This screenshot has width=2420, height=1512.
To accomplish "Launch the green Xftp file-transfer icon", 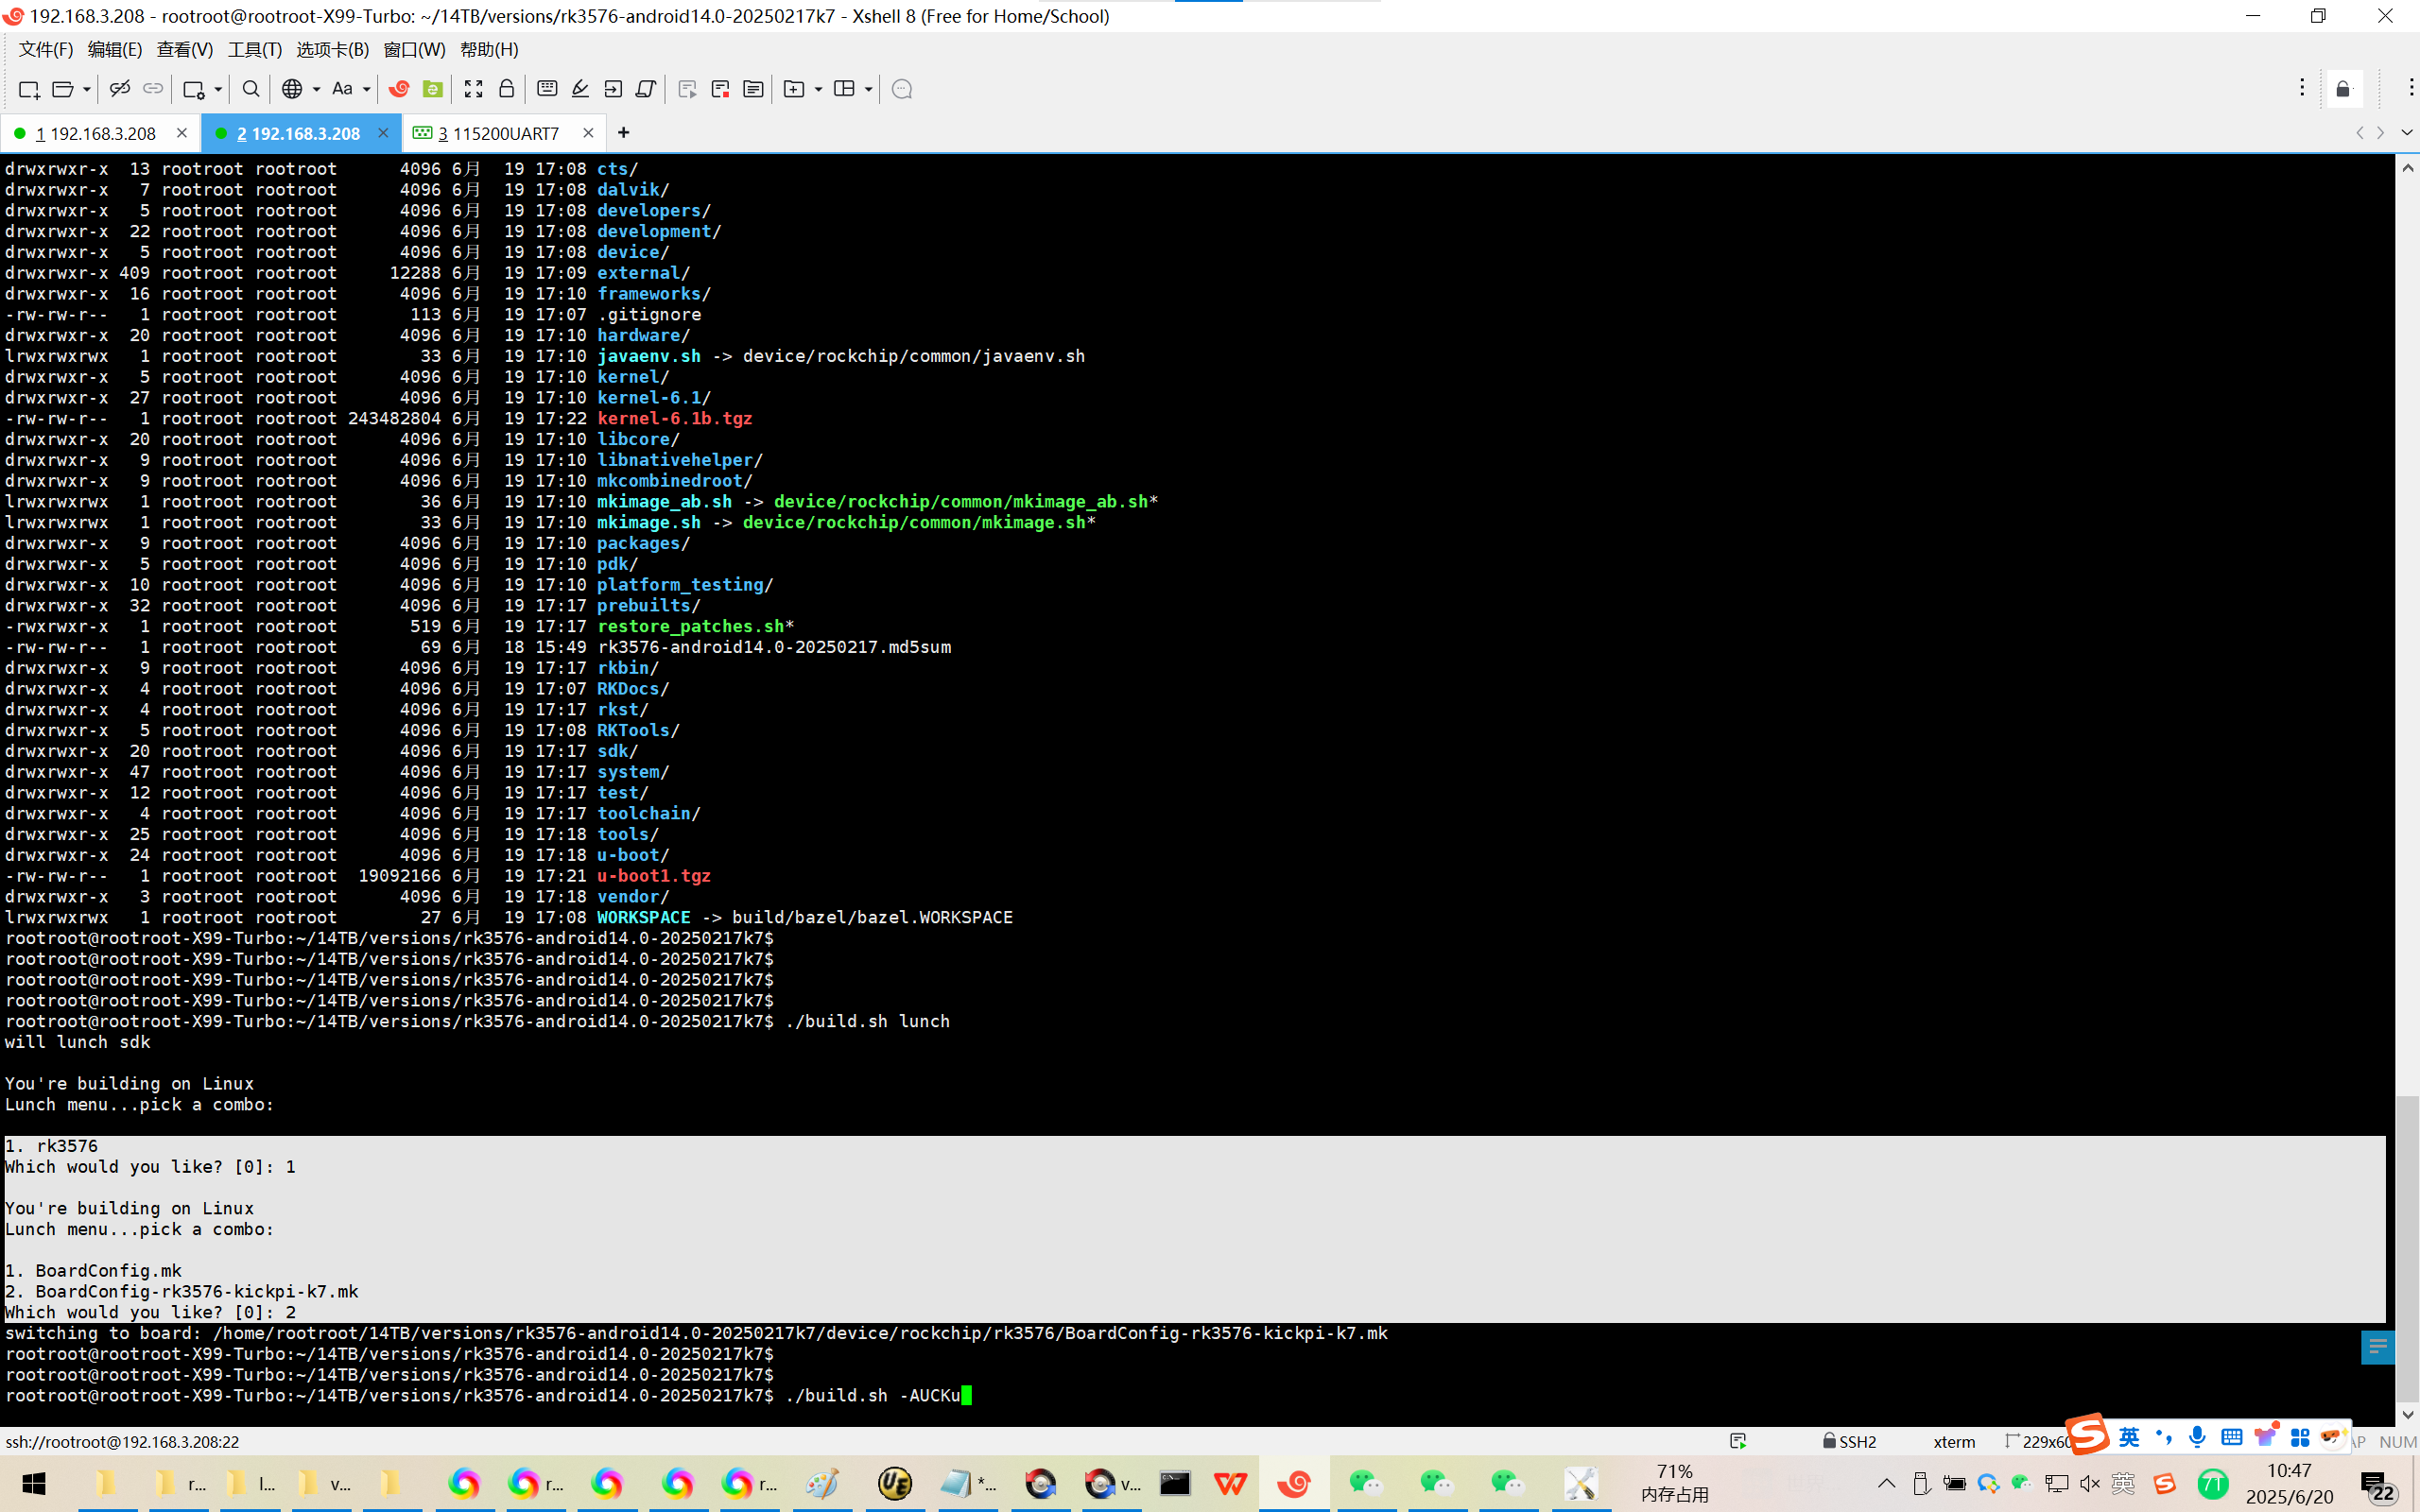I will [432, 89].
